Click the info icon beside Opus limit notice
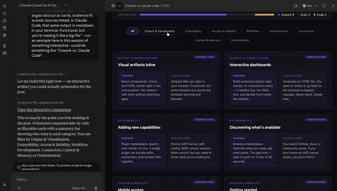 pyautogui.click(x=19, y=167)
